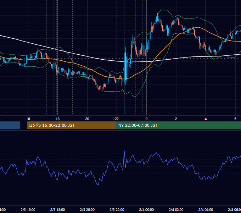This screenshot has height=213, width=241.
Task: Click the 16 hour label on the time axis
Action: pos(28,119)
